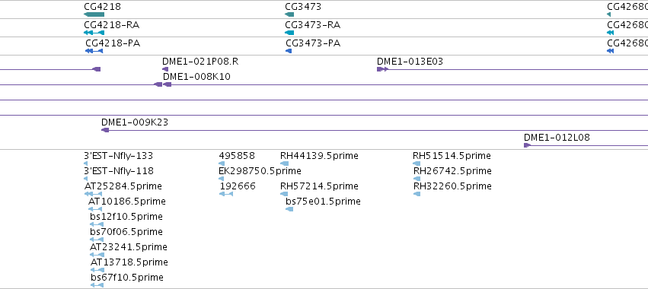648x289 pixels.
Task: Select the bs67f10.5prime EST arrow glyph
Action: tap(97, 285)
